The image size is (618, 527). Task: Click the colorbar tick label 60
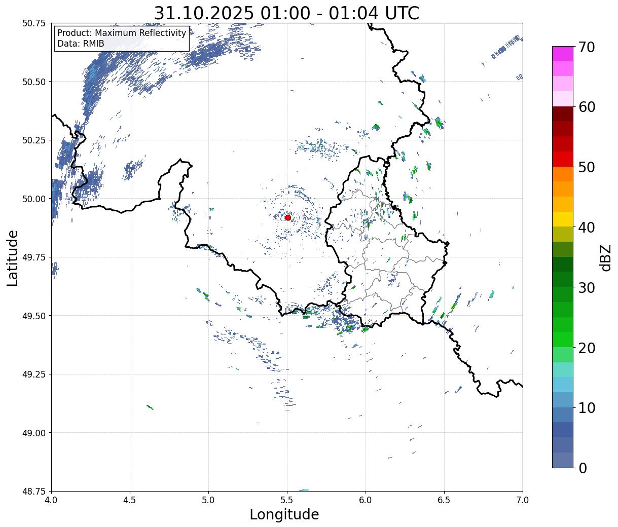coord(587,107)
